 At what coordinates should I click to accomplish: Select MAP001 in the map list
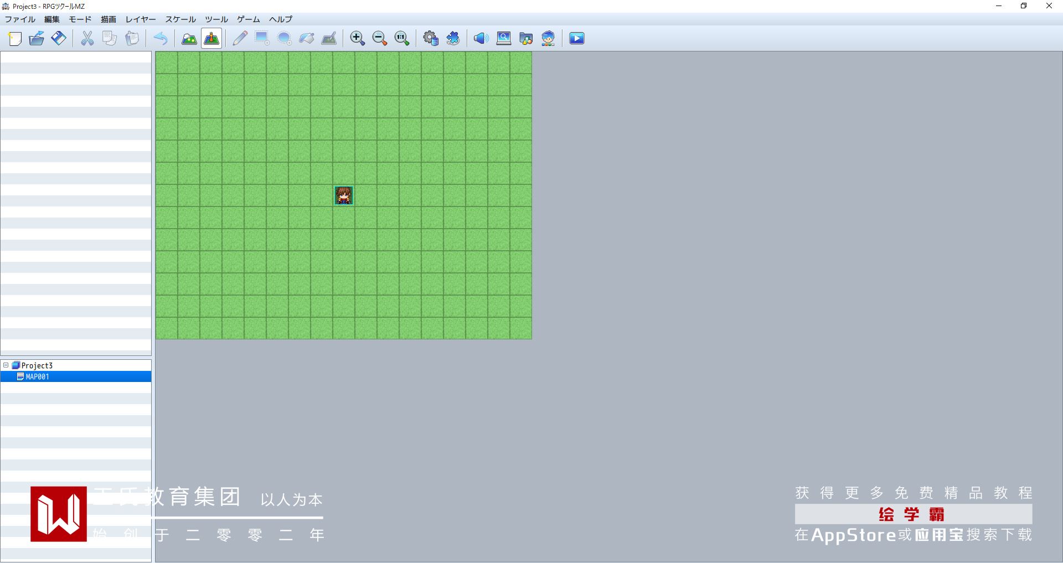click(x=76, y=376)
